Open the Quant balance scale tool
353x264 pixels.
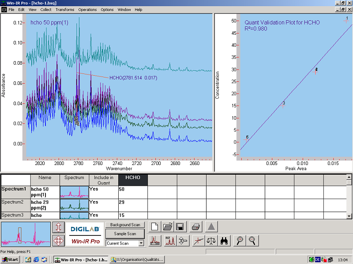pyautogui.click(x=211, y=240)
